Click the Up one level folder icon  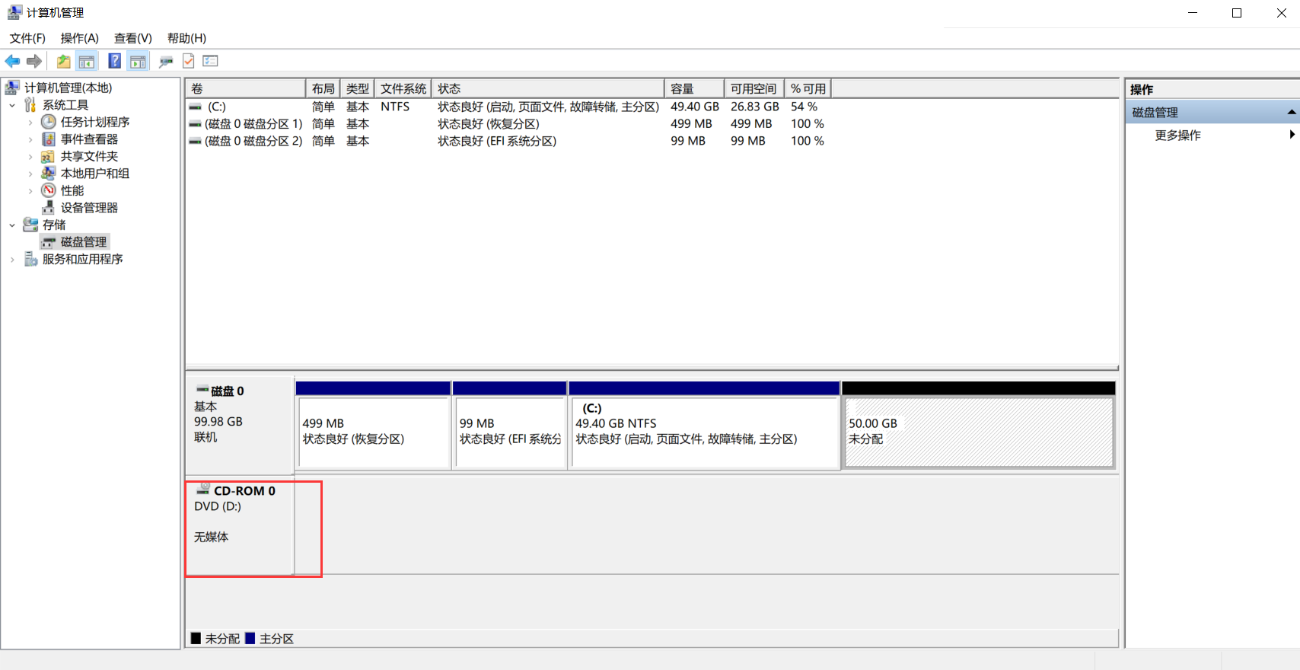point(64,62)
